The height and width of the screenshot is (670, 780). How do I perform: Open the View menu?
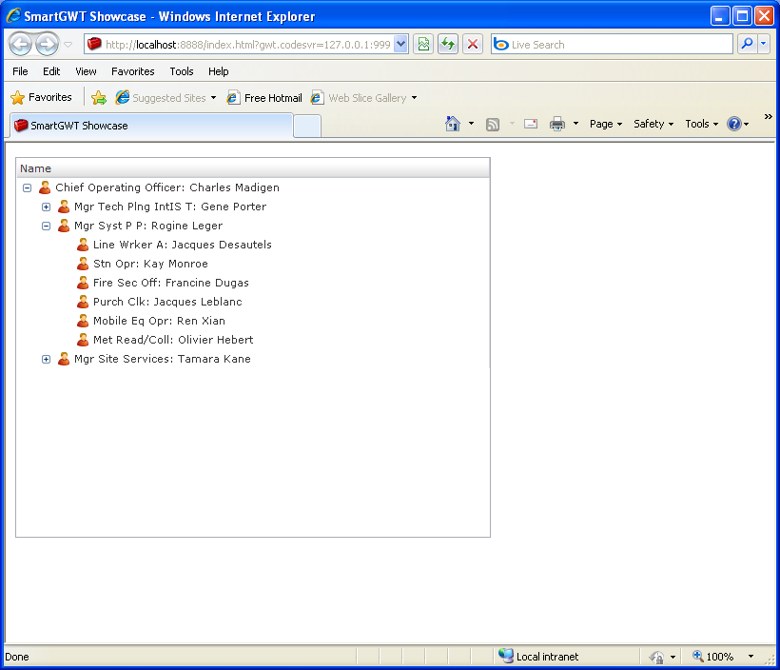point(86,71)
